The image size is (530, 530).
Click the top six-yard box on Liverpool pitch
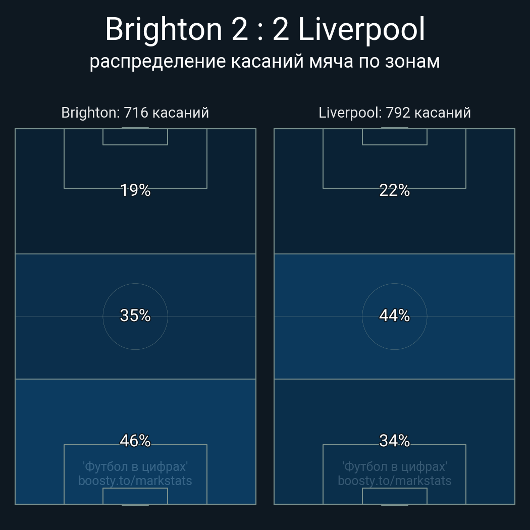click(x=395, y=137)
